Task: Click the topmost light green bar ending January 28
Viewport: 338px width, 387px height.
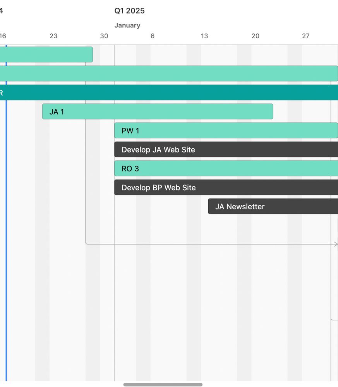Action: 46,54
